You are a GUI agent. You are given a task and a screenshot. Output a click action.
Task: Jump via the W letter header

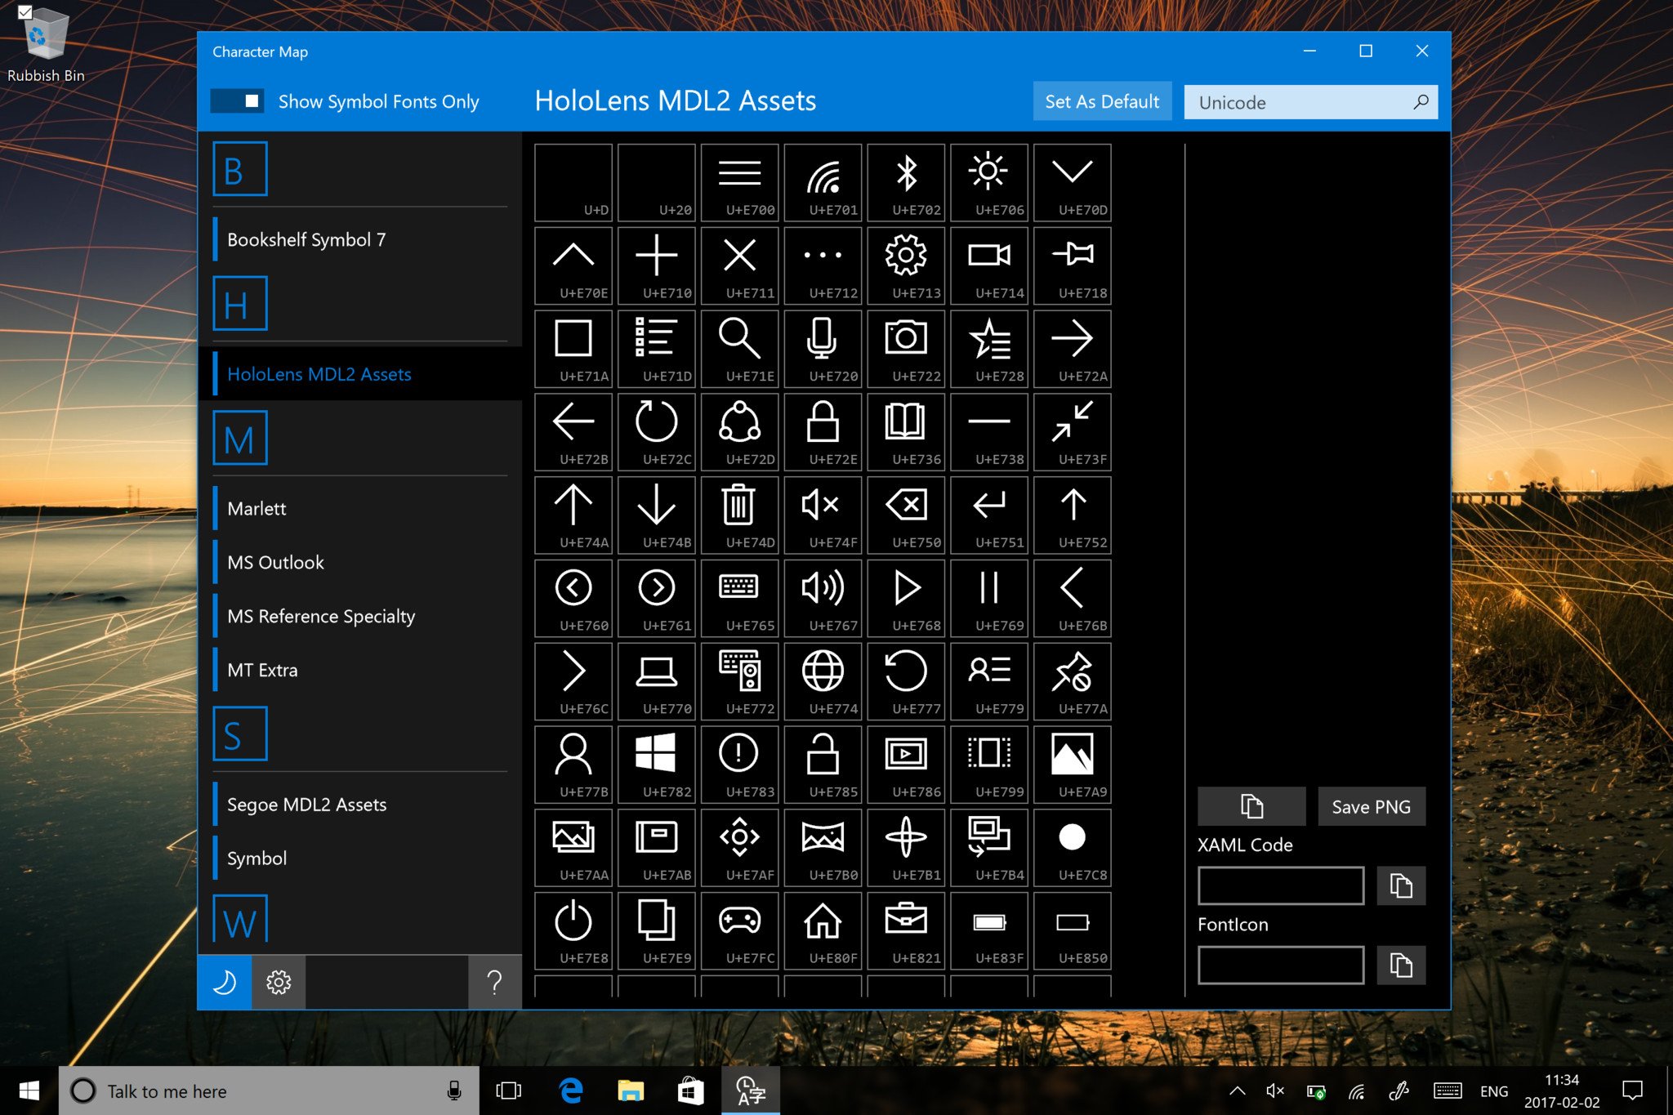pyautogui.click(x=240, y=921)
